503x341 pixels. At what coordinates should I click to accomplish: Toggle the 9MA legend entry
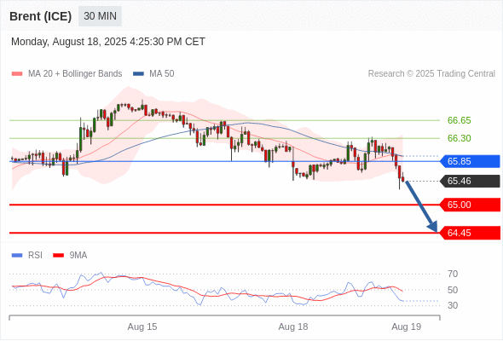click(70, 256)
